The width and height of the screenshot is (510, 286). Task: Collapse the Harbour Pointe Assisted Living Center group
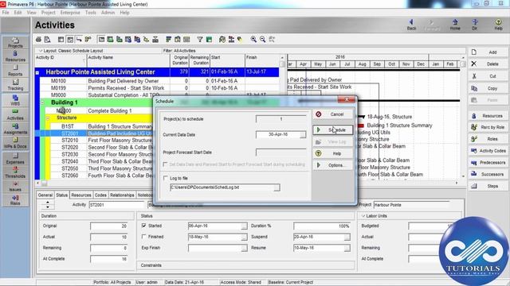(x=37, y=72)
